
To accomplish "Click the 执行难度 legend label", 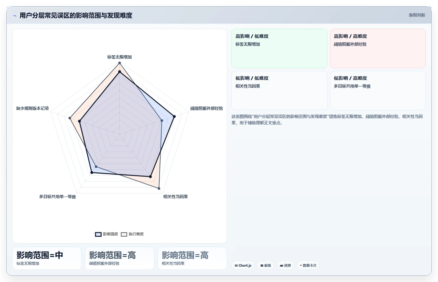I will [x=136, y=234].
